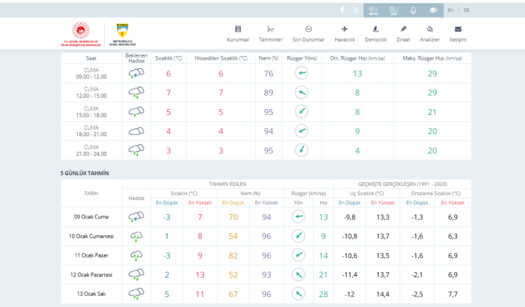Click the Ministry of Environment logo
525x307 pixels.
coord(80,33)
